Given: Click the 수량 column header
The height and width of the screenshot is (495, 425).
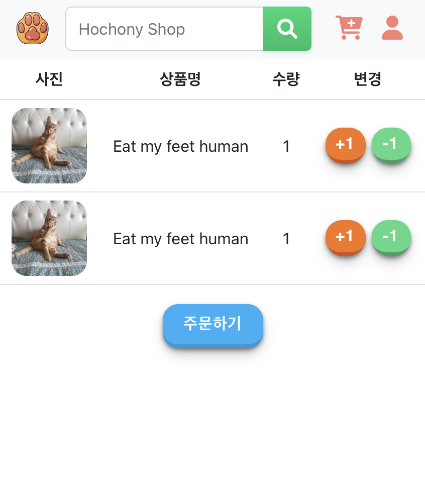Looking at the screenshot, I should (x=286, y=79).
